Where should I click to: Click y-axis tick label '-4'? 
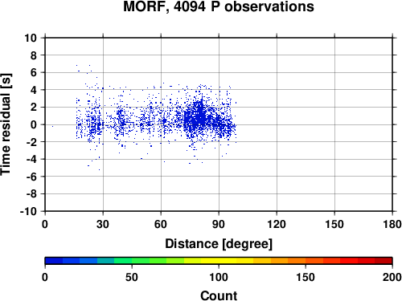pyautogui.click(x=31, y=159)
